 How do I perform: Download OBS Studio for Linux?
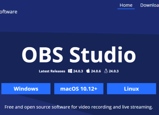[132, 89]
